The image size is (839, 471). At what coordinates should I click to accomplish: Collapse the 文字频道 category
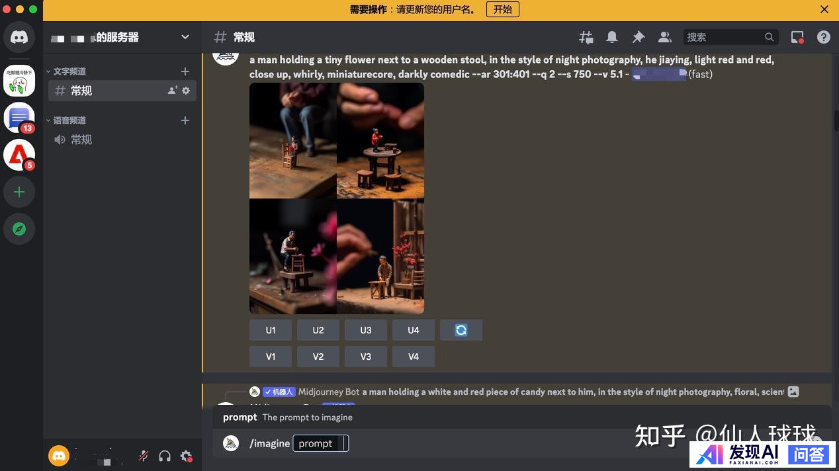[x=69, y=71]
